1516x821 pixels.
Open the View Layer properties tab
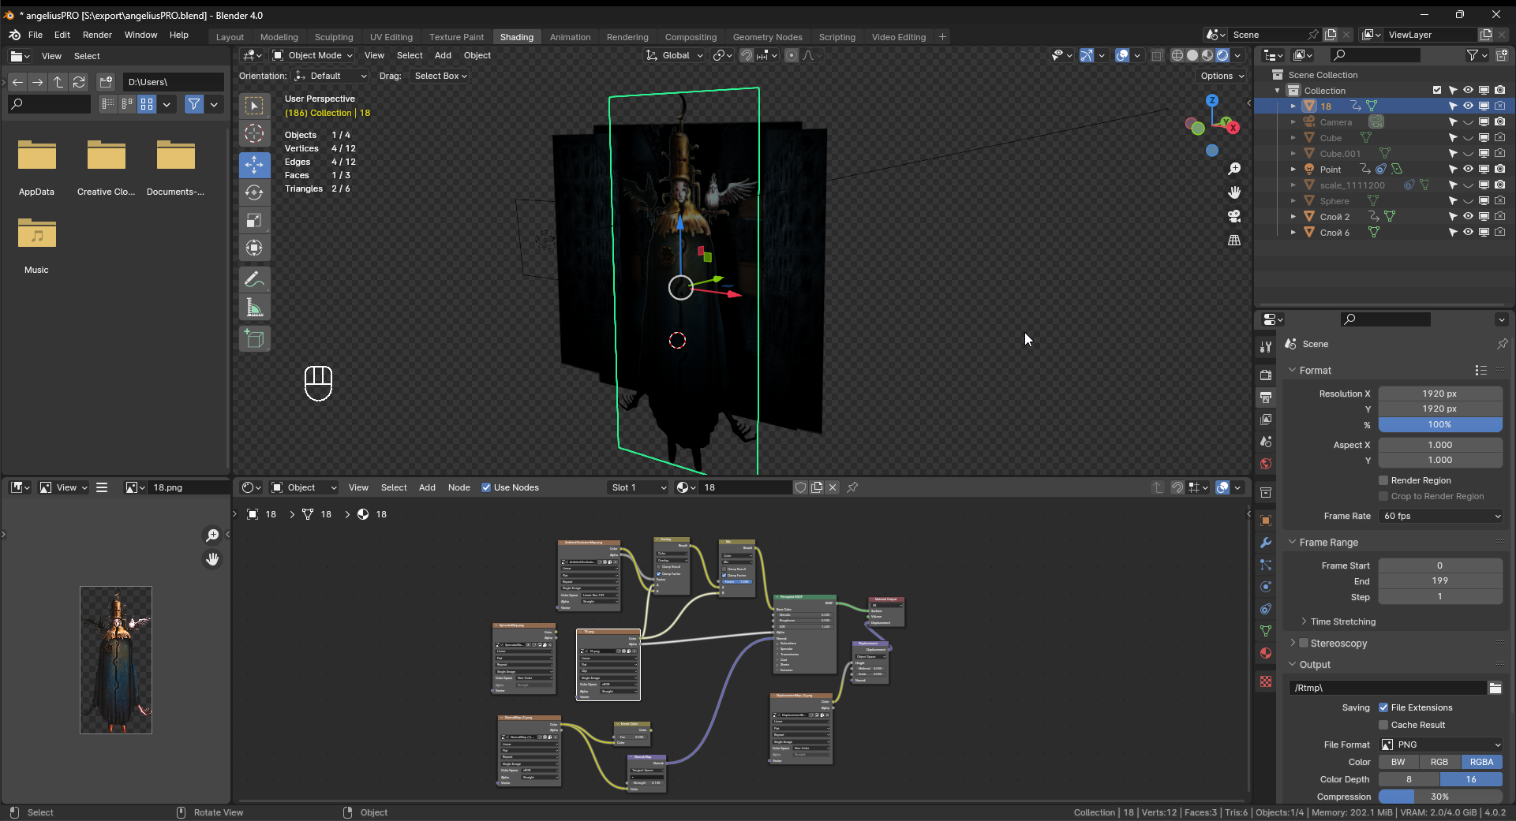(1266, 419)
